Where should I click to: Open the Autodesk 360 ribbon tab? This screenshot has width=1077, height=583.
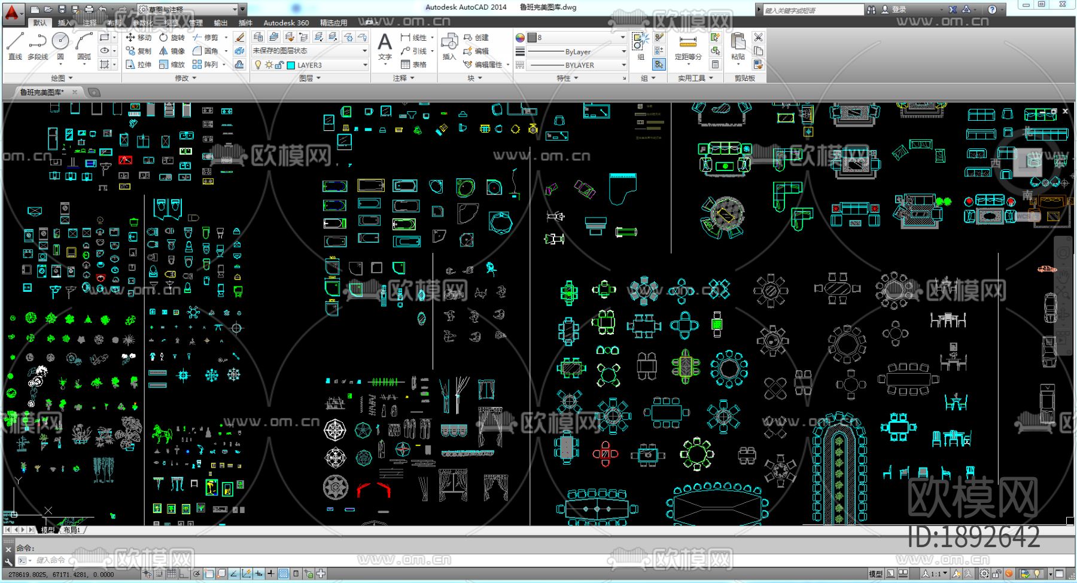pos(286,23)
